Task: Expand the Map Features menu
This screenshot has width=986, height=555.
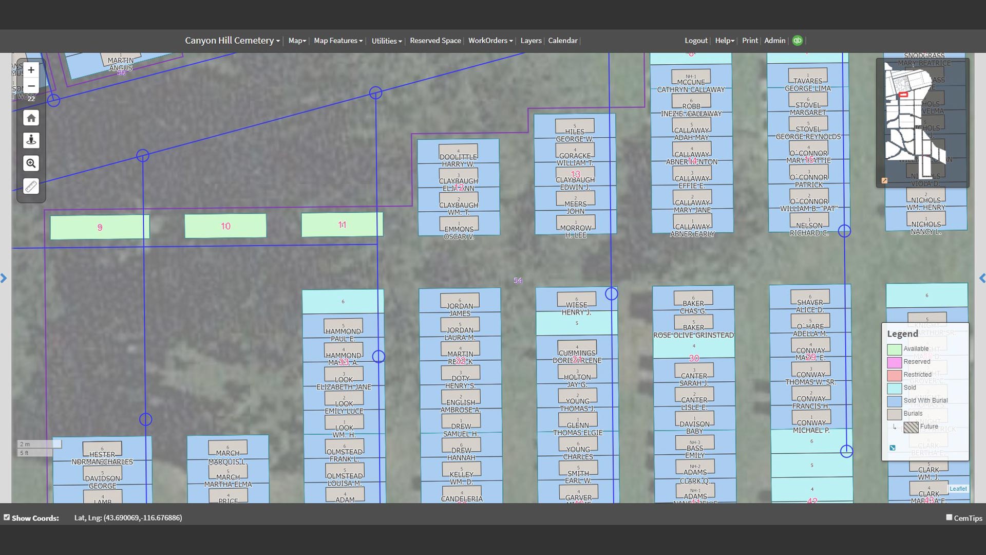Action: click(338, 41)
